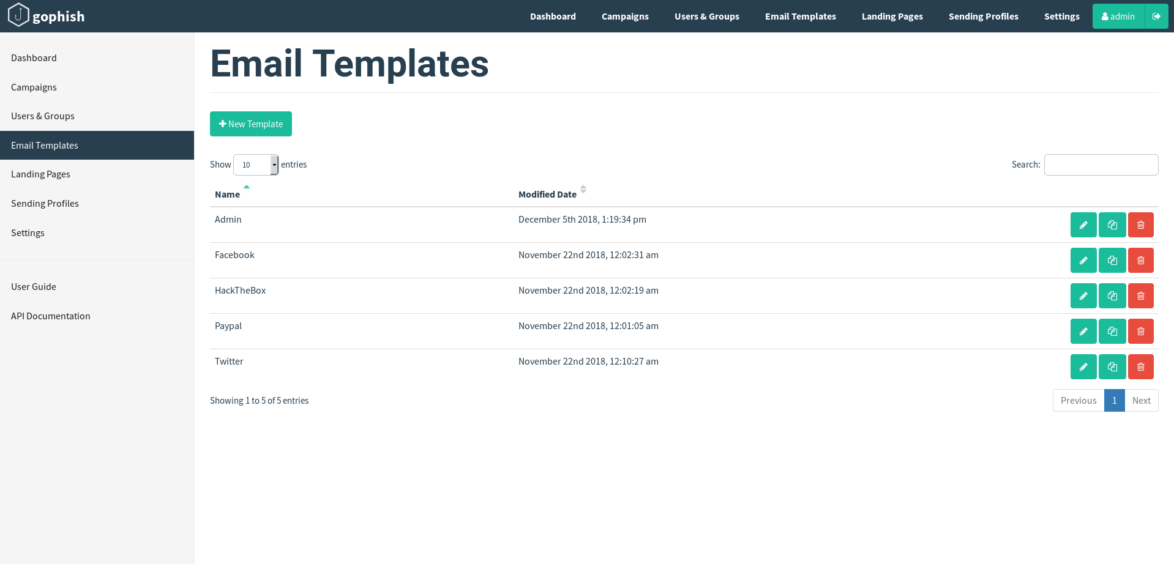The image size is (1174, 564).
Task: Edit the Paypal template with pencil icon
Action: (x=1083, y=332)
